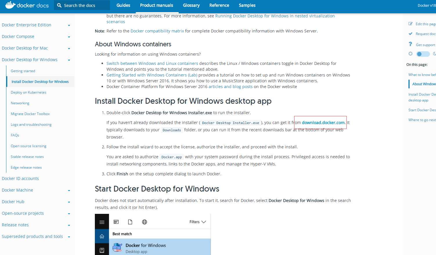
Task: Click the web globe filter icon
Action: click(x=144, y=222)
